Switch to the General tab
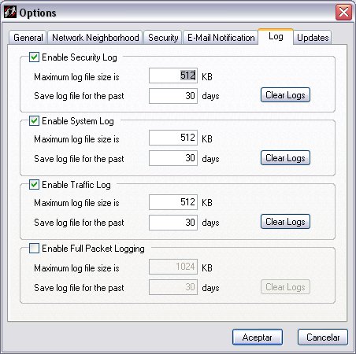This screenshot has height=354, width=356. point(28,38)
